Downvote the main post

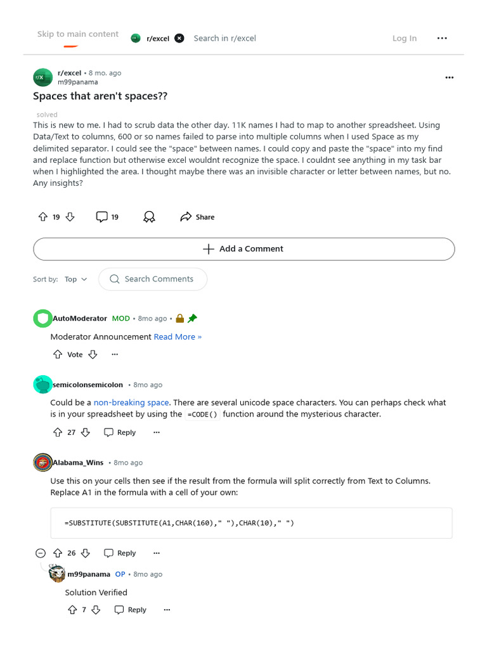click(70, 217)
